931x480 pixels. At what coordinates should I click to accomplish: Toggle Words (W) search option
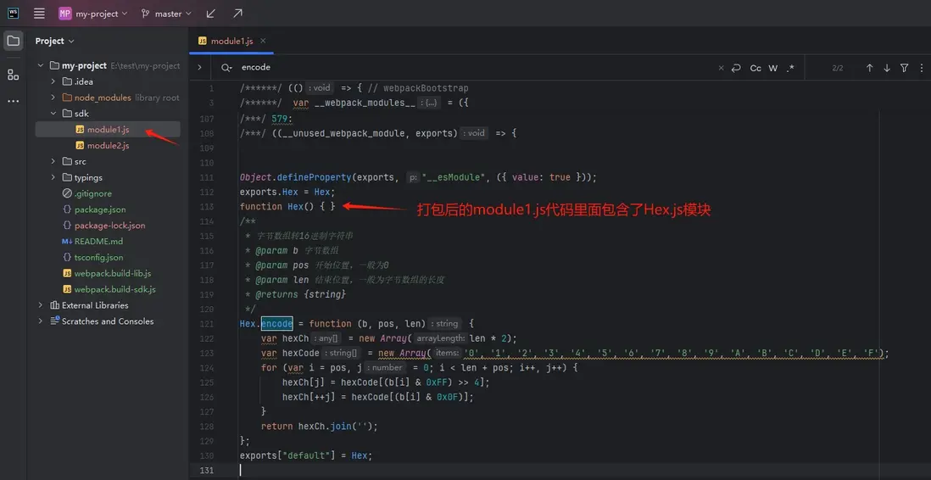click(x=773, y=68)
